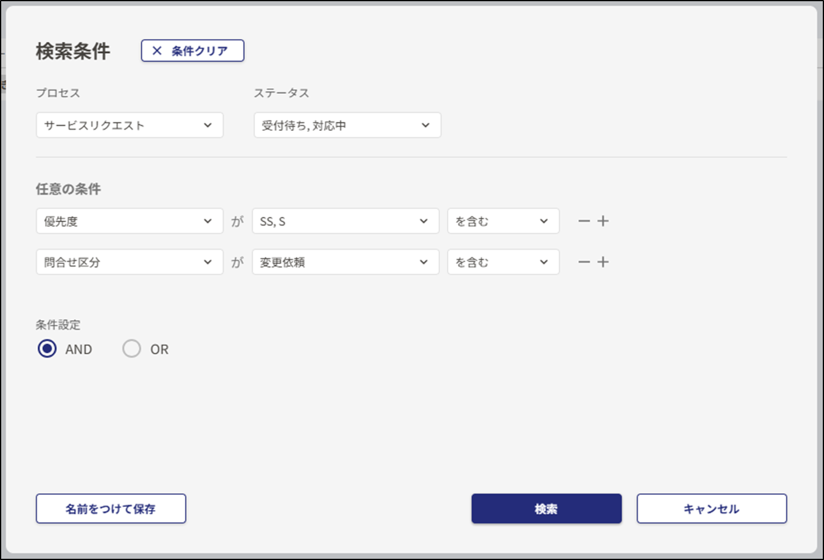This screenshot has width=824, height=560.
Task: Click 名前をつけて保存 to save conditions
Action: click(110, 508)
